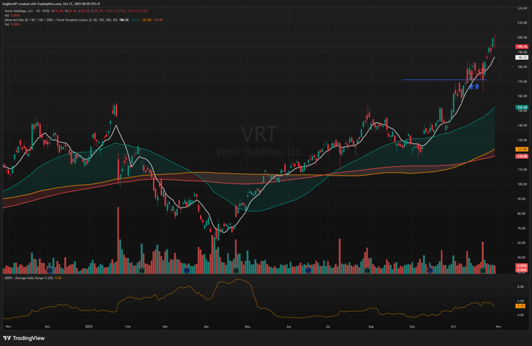Click the mid-March dividend D marker

pos(187,271)
